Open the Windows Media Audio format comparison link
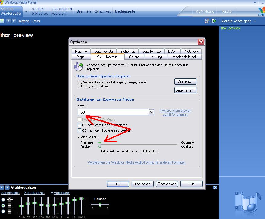The width and height of the screenshot is (265, 219). [x=136, y=162]
